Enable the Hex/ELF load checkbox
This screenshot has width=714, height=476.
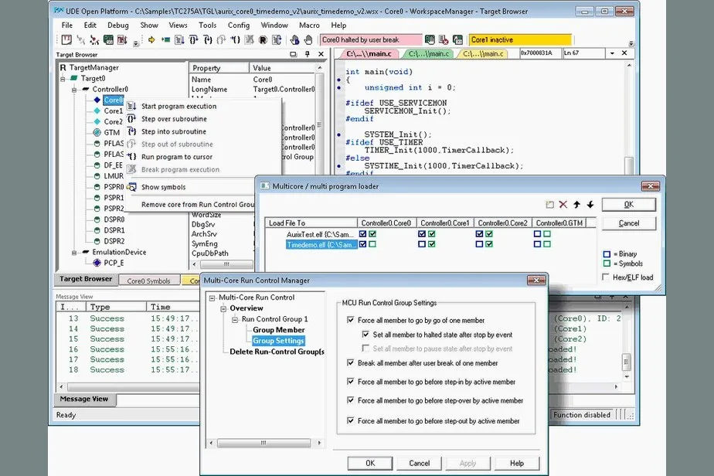[606, 277]
